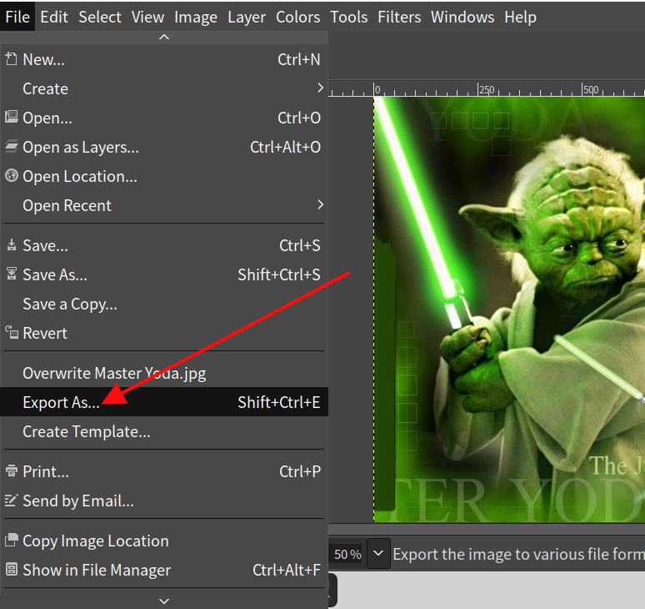Click the New document icon
Viewport: 645px width, 609px height.
[x=11, y=59]
